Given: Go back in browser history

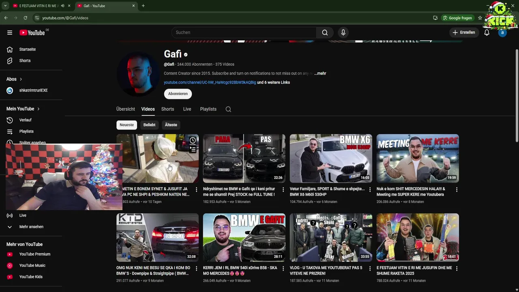Looking at the screenshot, I should click(6, 18).
